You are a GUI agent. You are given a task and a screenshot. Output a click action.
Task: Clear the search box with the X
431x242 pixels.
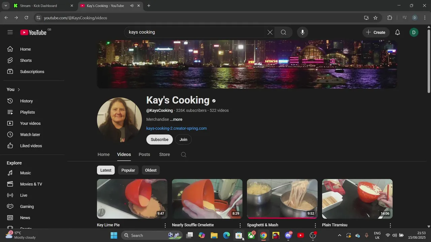coord(270,32)
